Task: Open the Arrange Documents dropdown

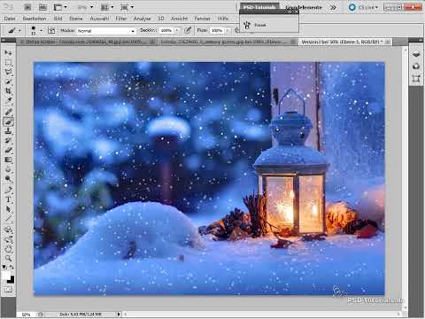Action: (107, 7)
